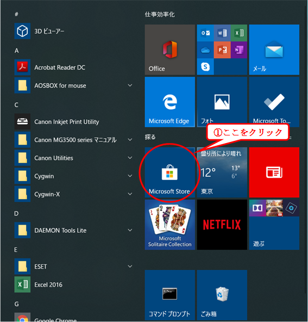Open PowerPoint in the Office group tile
The height and width of the screenshot is (322, 308).
[222, 50]
